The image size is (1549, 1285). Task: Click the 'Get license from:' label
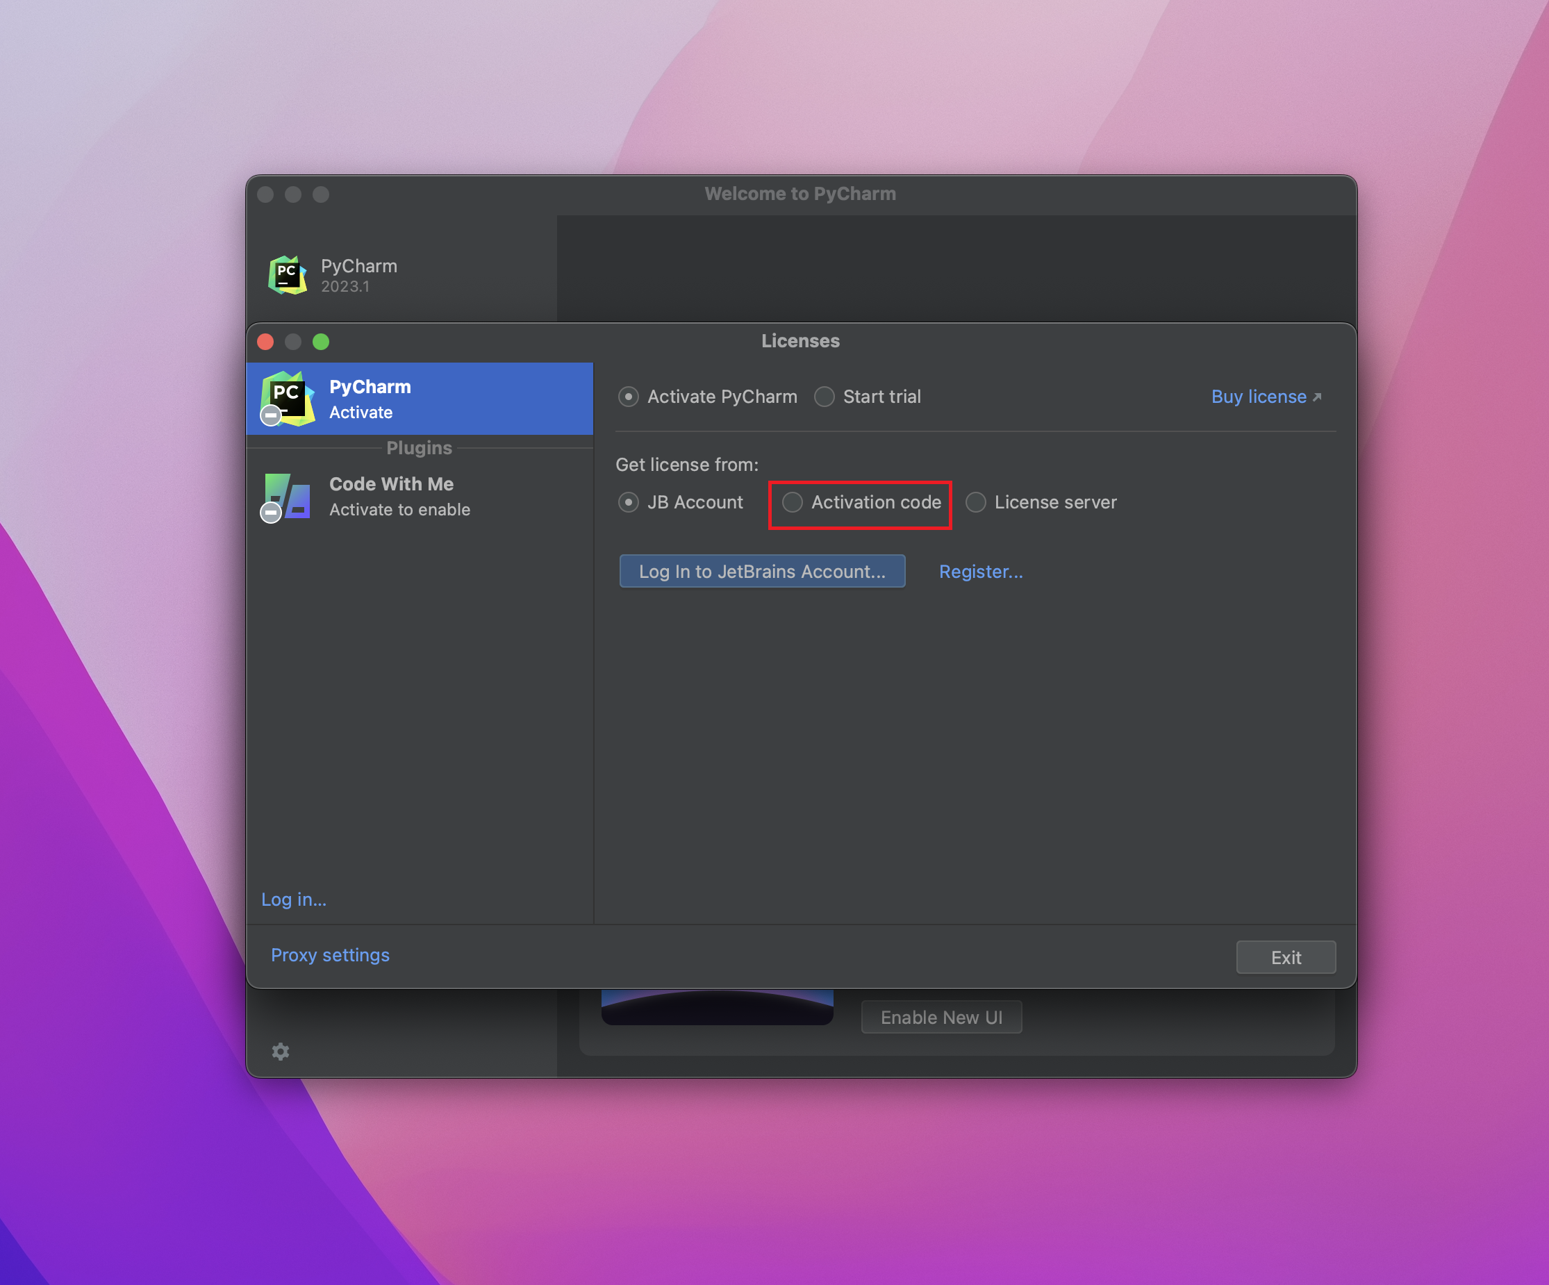pos(687,465)
